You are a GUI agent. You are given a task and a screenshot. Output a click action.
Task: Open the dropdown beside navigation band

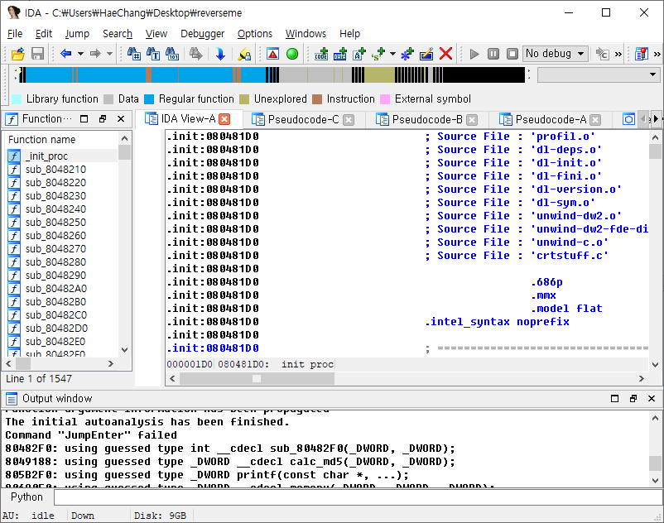pyautogui.click(x=652, y=75)
